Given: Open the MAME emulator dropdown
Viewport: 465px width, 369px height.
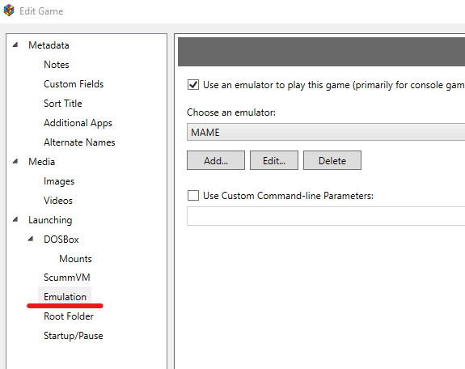Looking at the screenshot, I should click(x=326, y=132).
